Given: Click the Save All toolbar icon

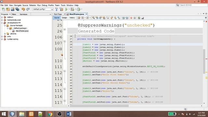Looking at the screenshot, I should (17, 9).
